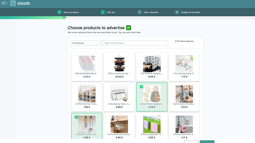
Task: Select the Kitchen Sink Drain product image
Action: coord(184,124)
